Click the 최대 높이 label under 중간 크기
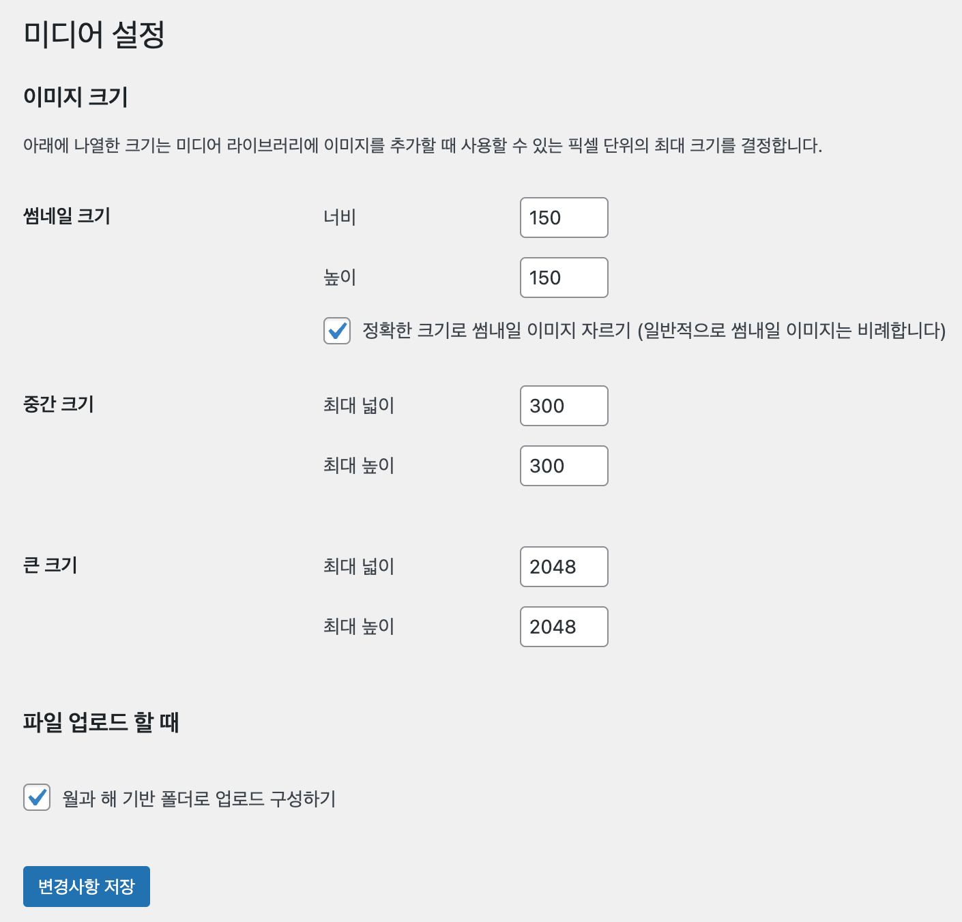The image size is (962, 922). [359, 466]
